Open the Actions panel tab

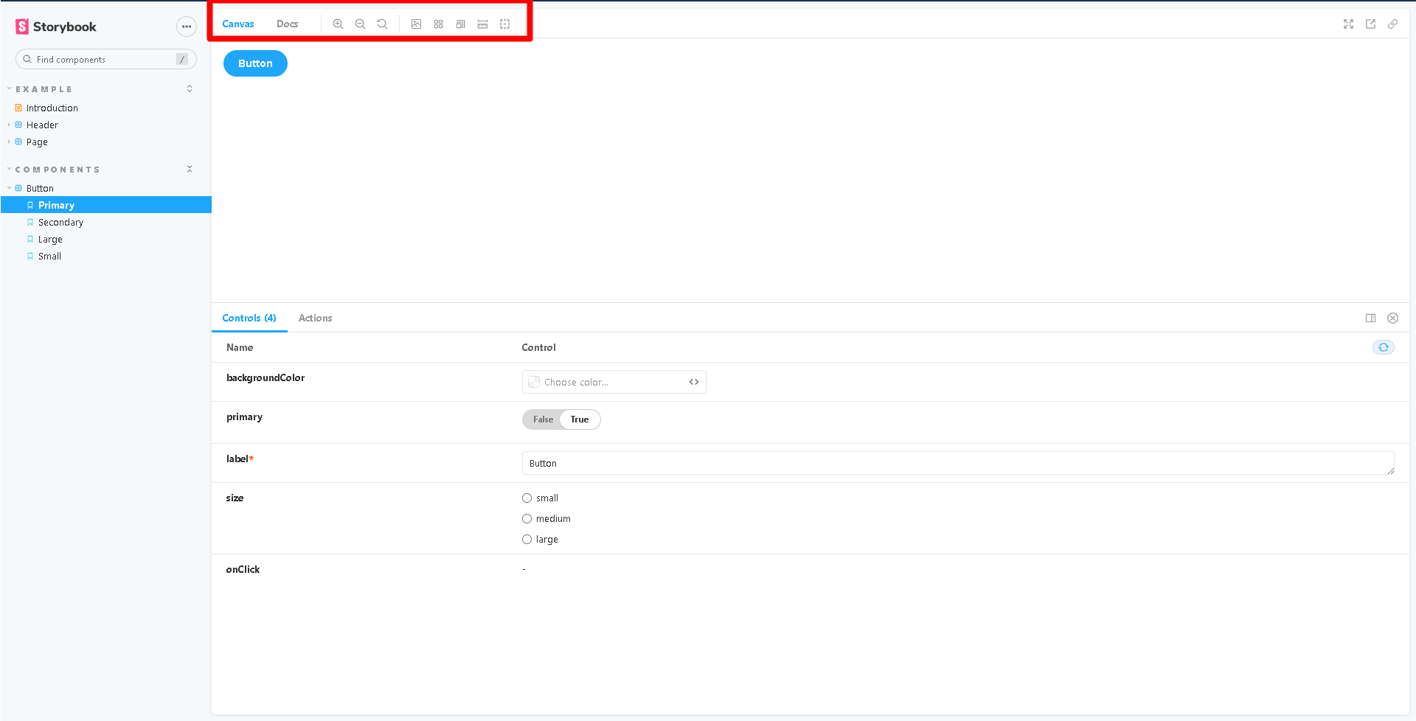315,318
